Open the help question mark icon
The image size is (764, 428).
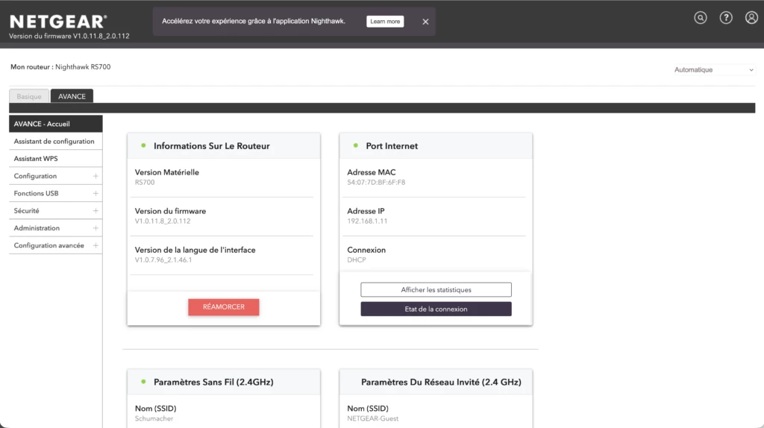[726, 18]
